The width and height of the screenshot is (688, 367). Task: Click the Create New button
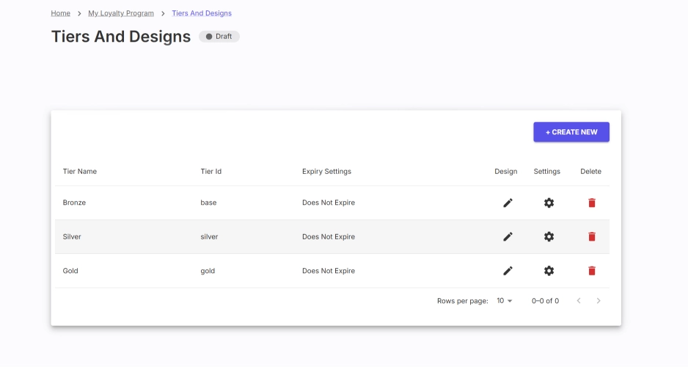pyautogui.click(x=571, y=132)
